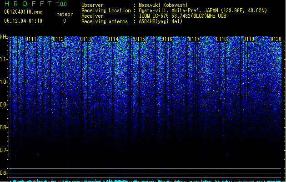Click the 0120 time marker

click(276, 39)
